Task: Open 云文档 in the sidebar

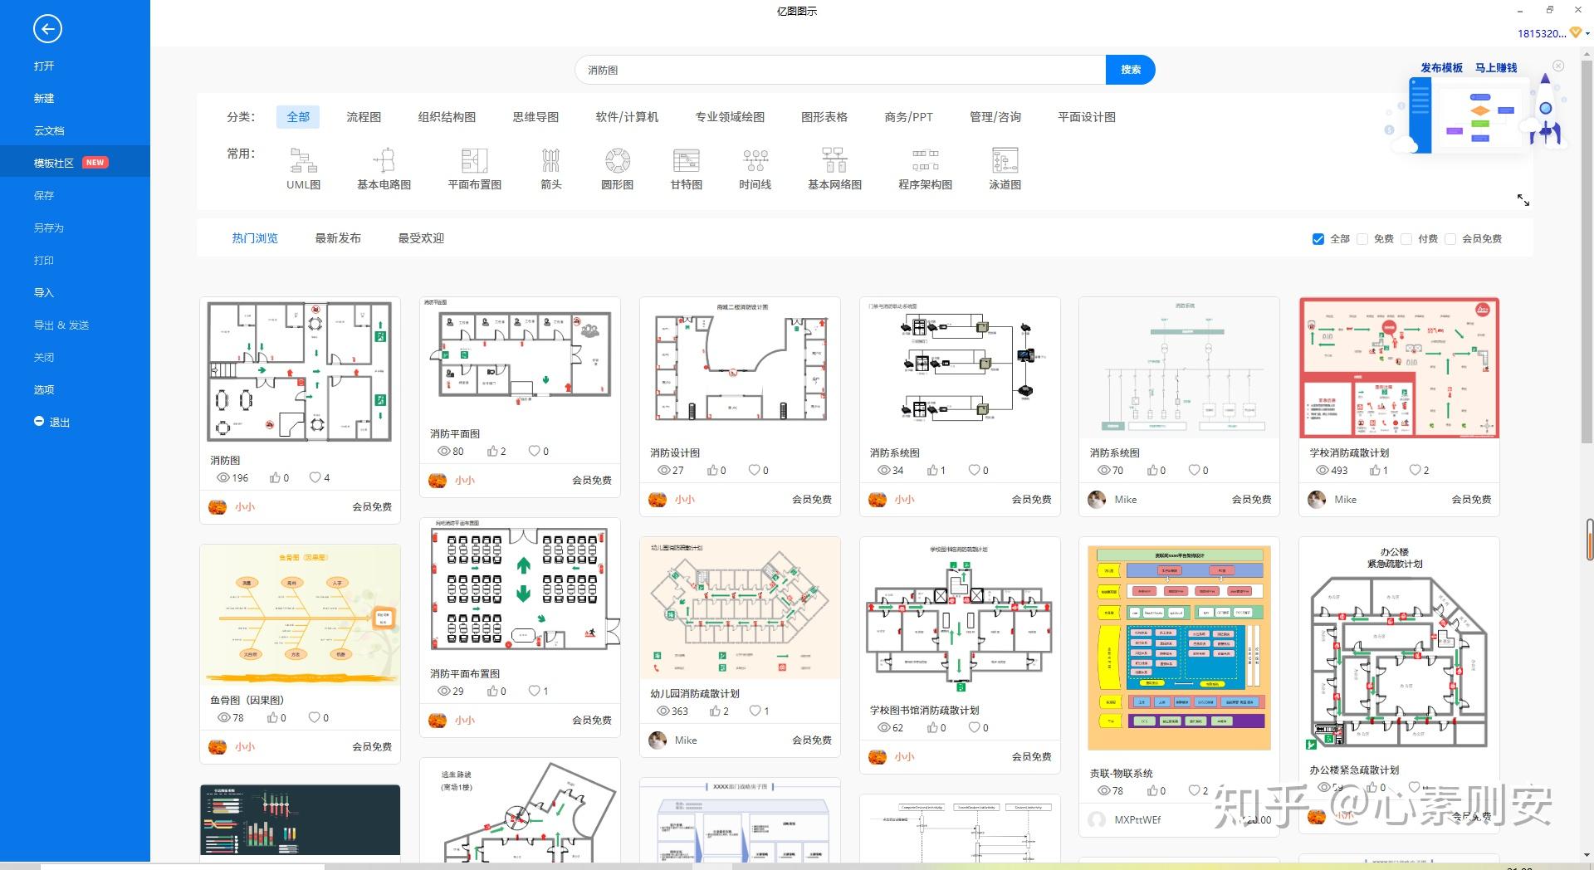Action: (49, 130)
